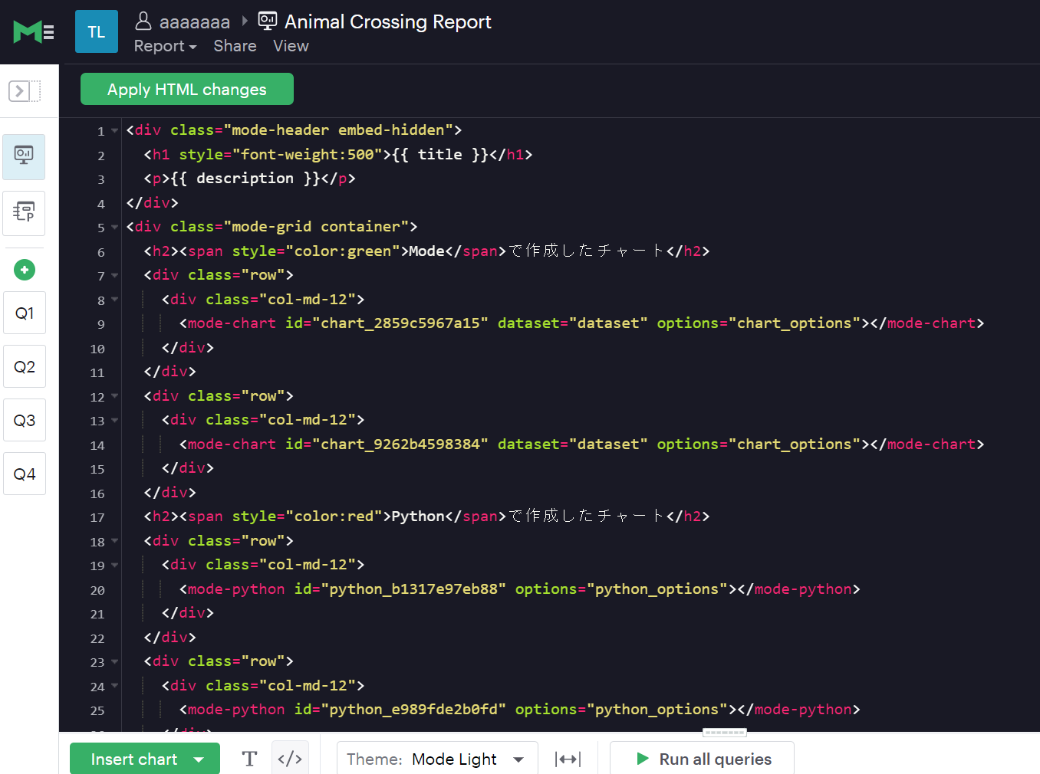1040x774 pixels.
Task: Click "mode-header embed-hidden" class text
Action: pyautogui.click(x=338, y=130)
